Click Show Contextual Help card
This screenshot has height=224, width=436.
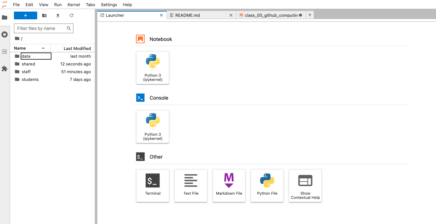pyautogui.click(x=305, y=186)
